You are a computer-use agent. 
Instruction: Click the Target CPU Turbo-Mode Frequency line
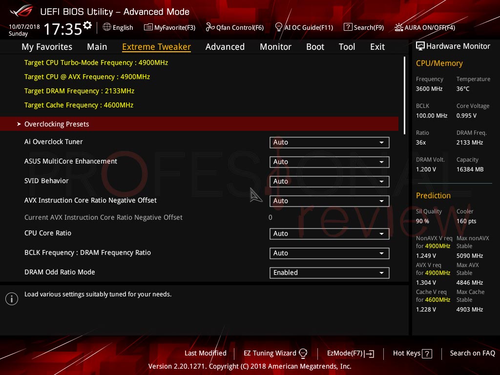pyautogui.click(x=96, y=62)
